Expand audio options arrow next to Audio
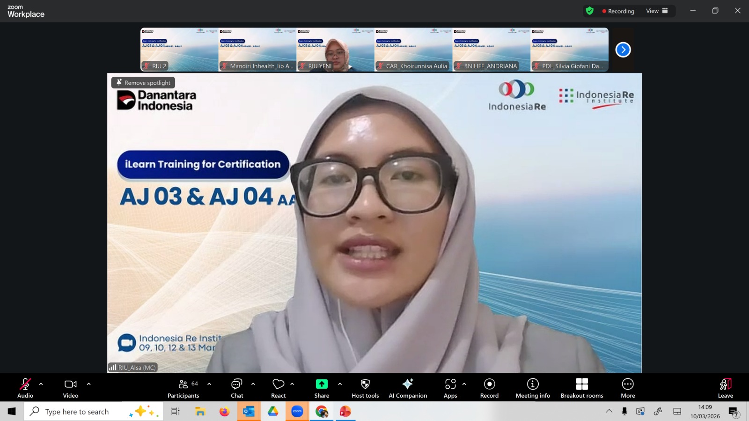The image size is (749, 421). coord(41,384)
